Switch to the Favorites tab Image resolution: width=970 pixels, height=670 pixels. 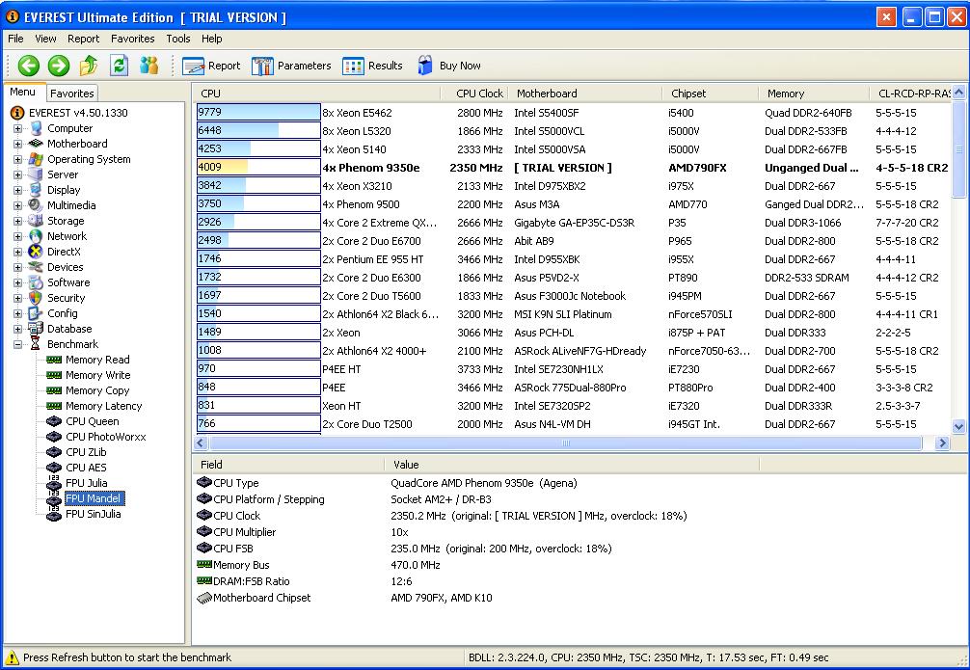(x=72, y=94)
